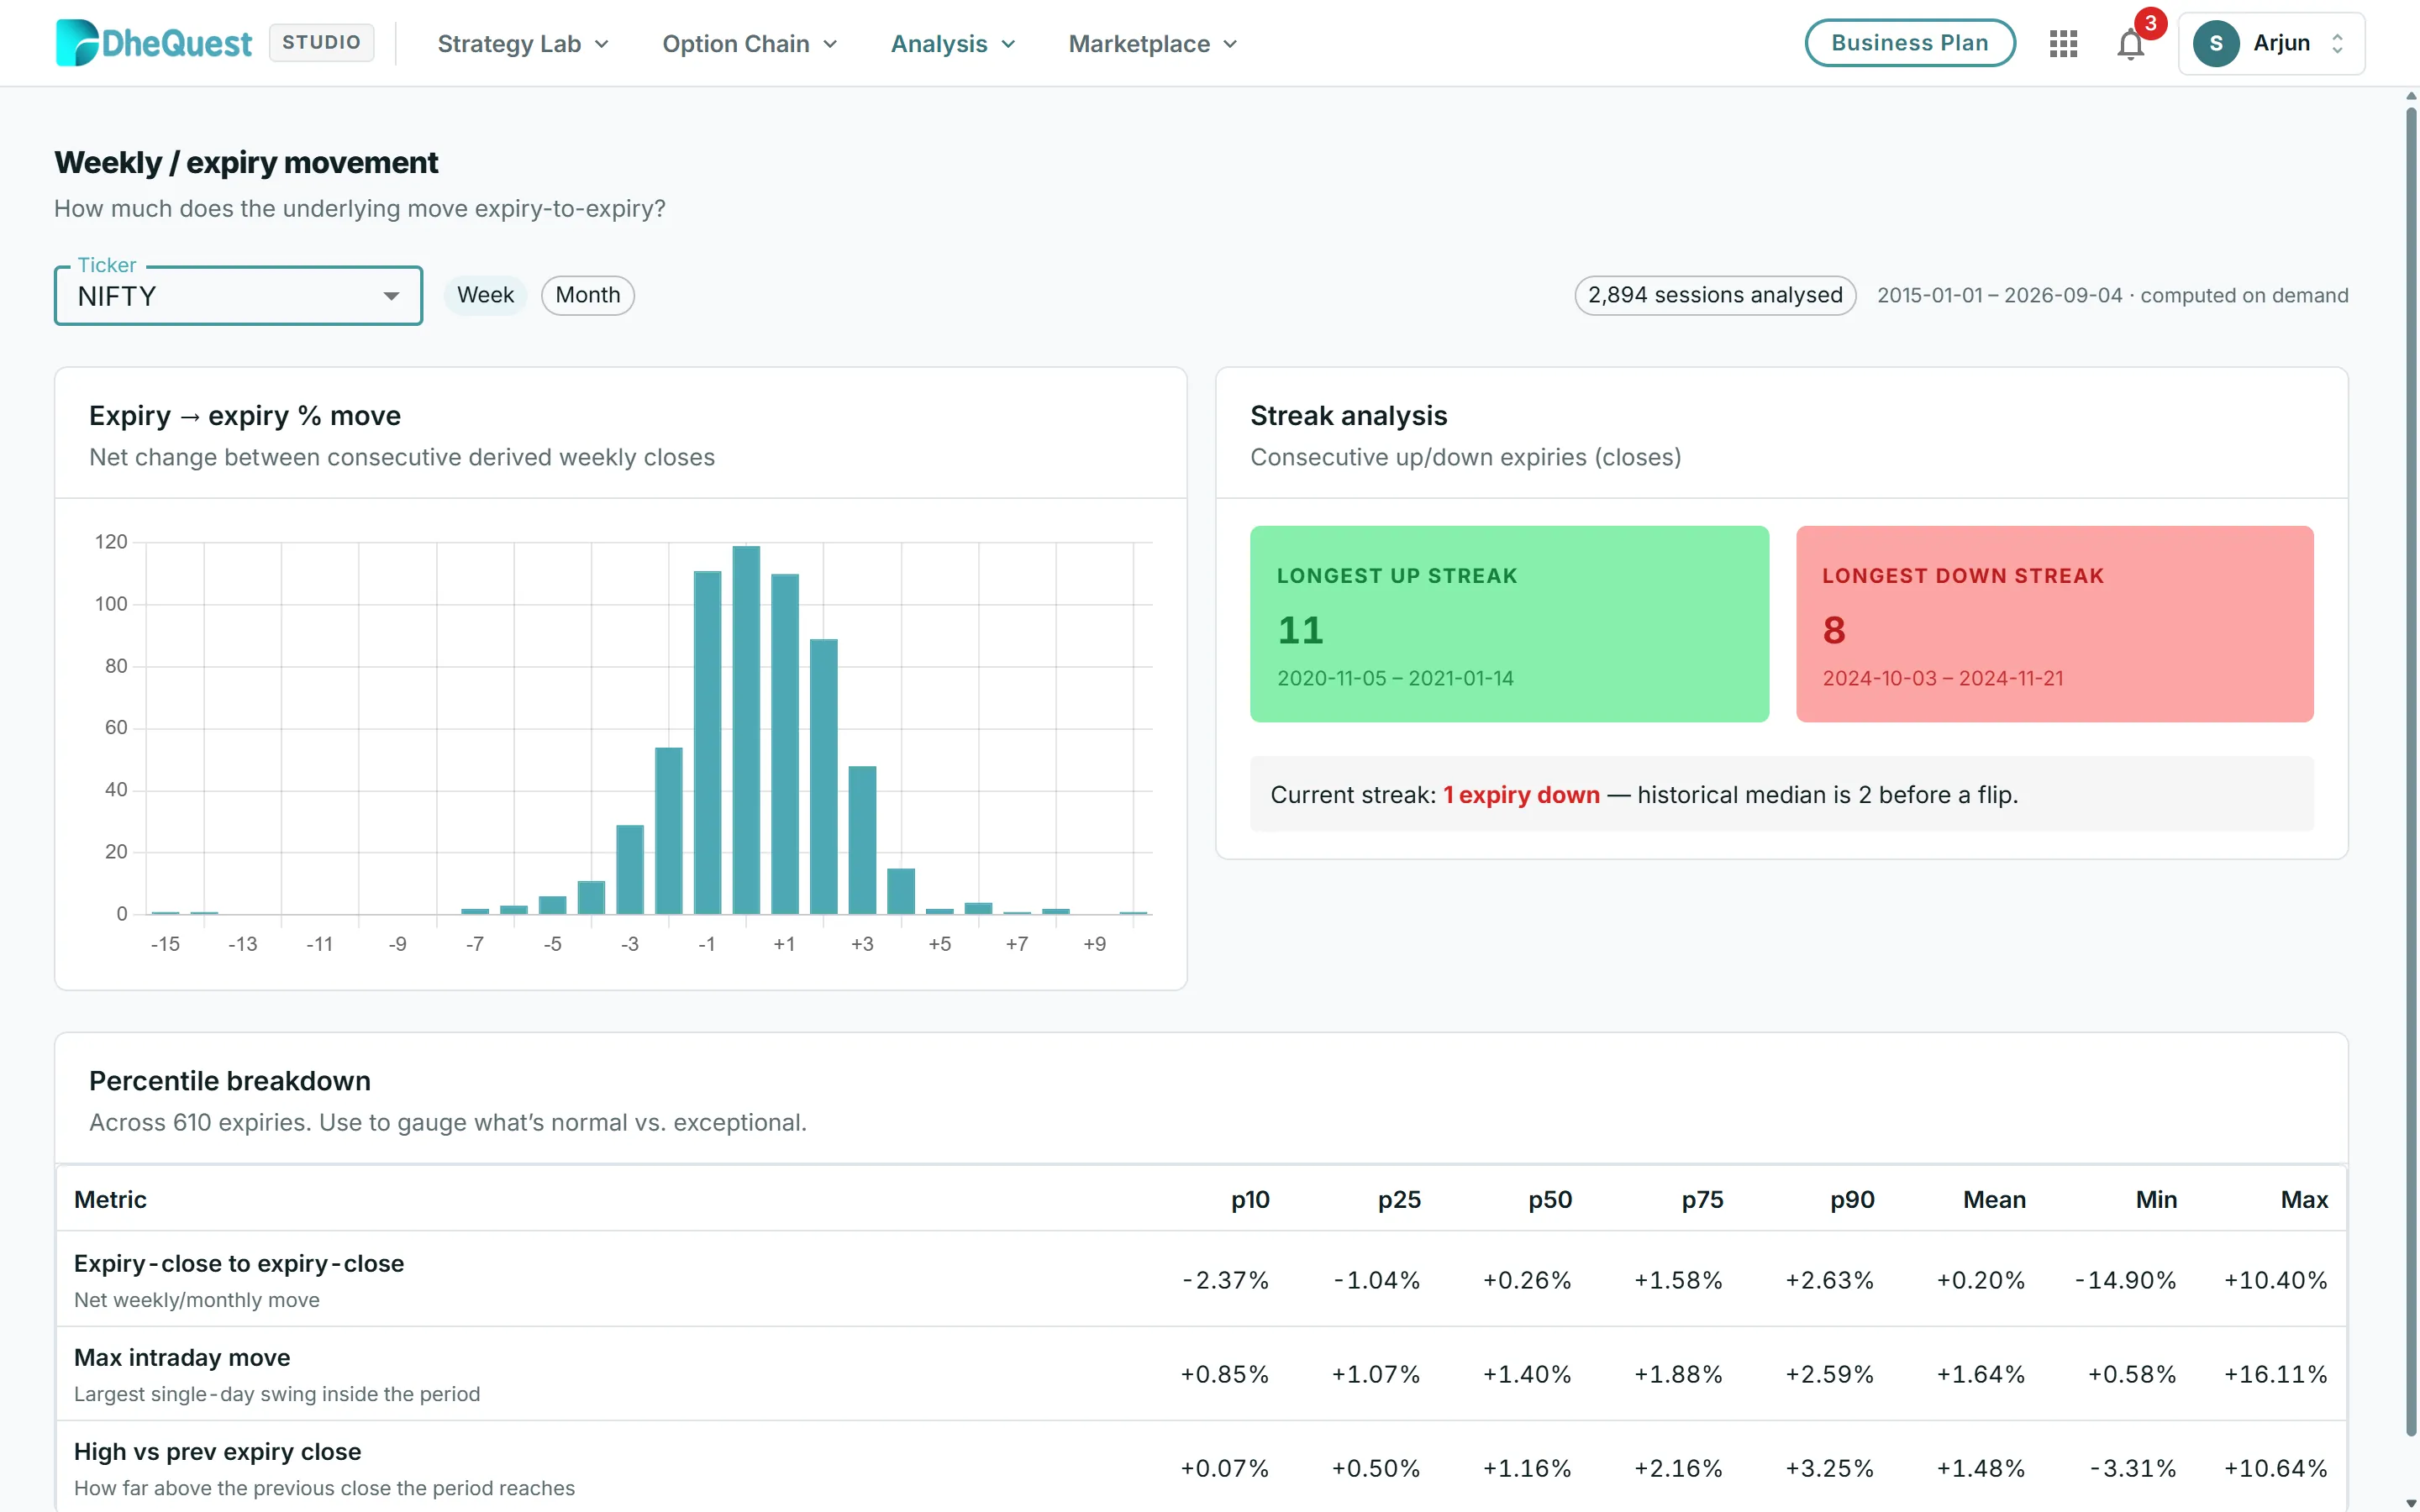Click the Business Plan button
2420x1512 pixels.
tap(1909, 43)
